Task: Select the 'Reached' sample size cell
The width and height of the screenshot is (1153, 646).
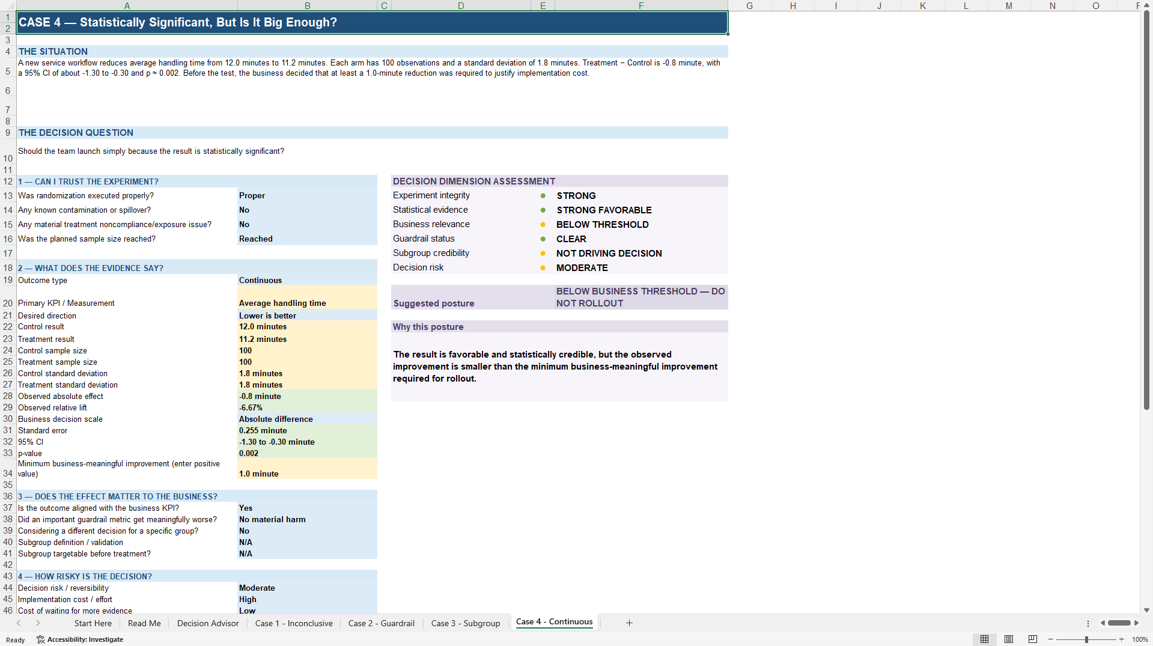Action: click(307, 239)
